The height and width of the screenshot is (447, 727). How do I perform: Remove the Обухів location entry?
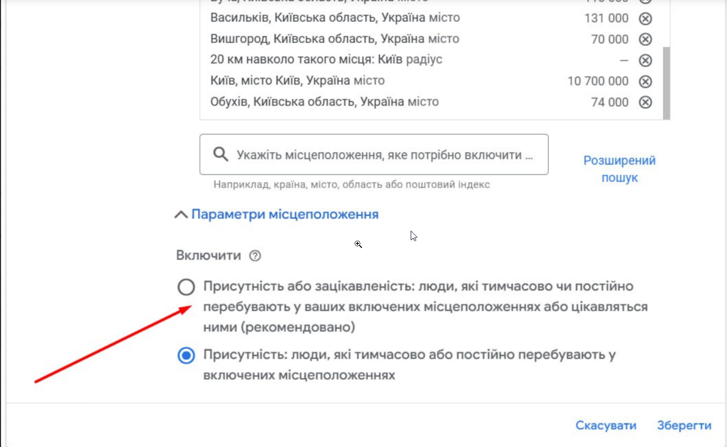click(645, 102)
